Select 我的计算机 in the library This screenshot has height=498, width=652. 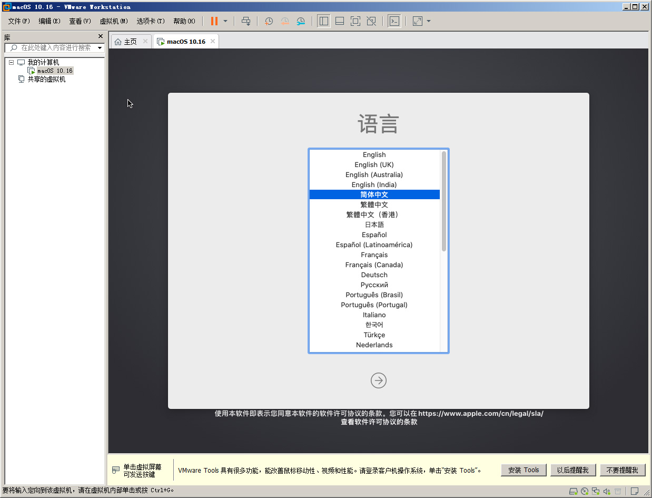[43, 62]
